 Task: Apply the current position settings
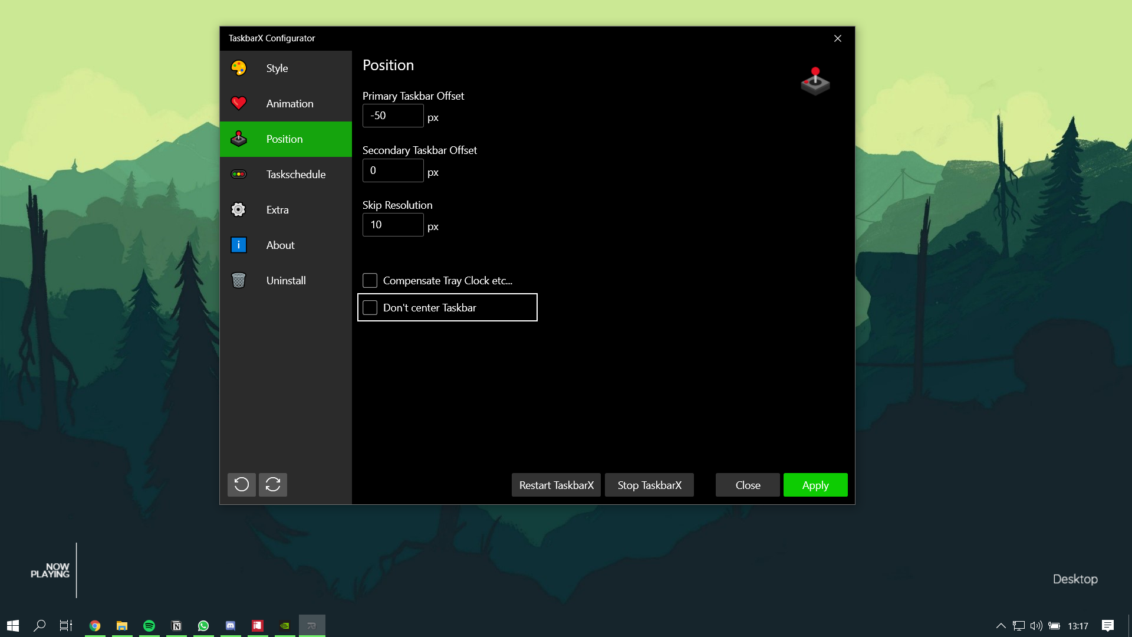click(815, 484)
